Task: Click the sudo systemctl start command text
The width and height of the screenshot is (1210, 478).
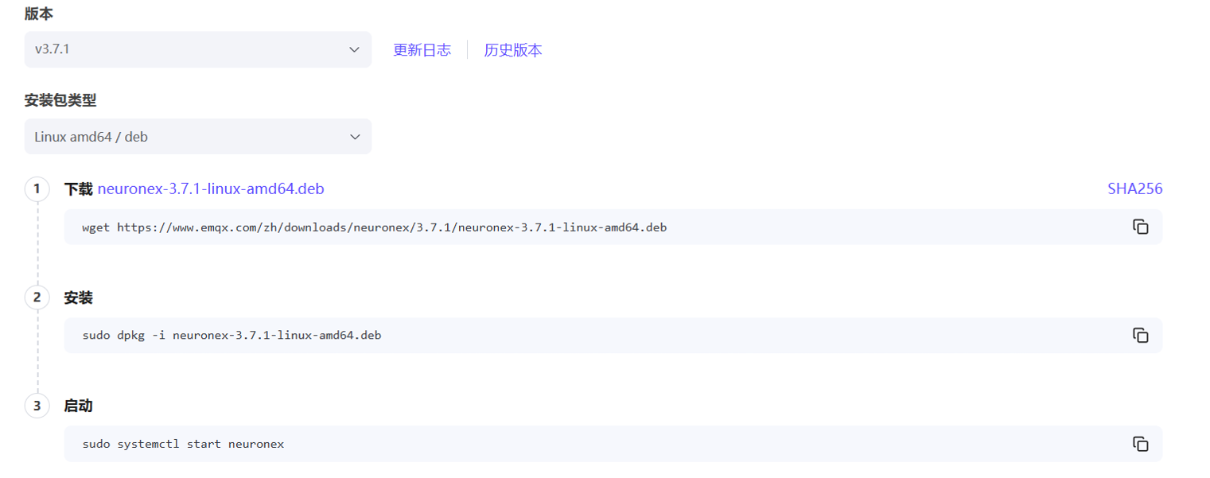Action: pyautogui.click(x=183, y=444)
